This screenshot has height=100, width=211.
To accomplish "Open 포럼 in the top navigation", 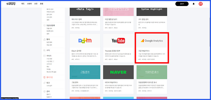I will 41,4.
